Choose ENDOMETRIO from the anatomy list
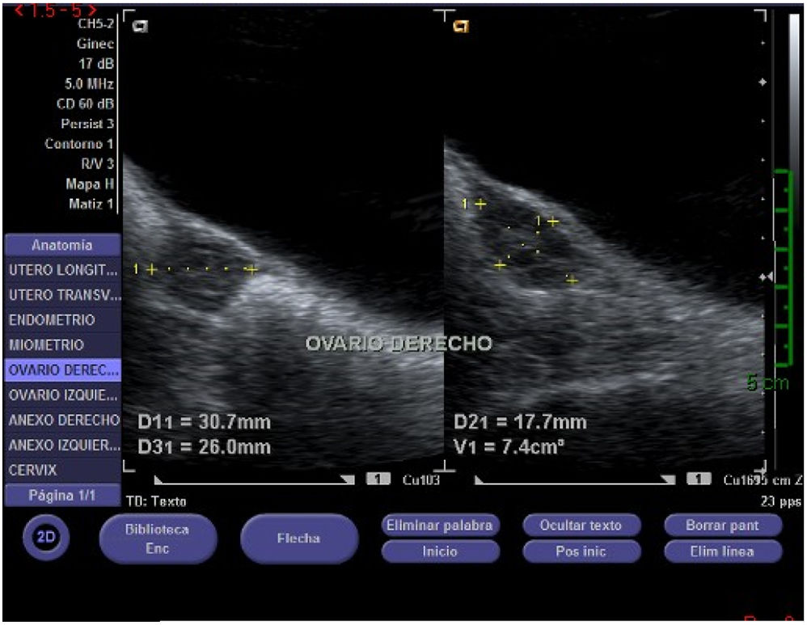 click(x=62, y=320)
